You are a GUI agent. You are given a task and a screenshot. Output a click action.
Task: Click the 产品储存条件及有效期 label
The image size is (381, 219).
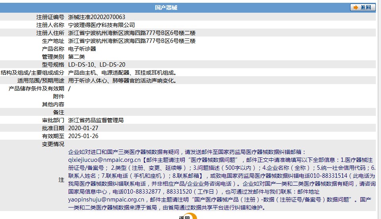pyautogui.click(x=36, y=88)
